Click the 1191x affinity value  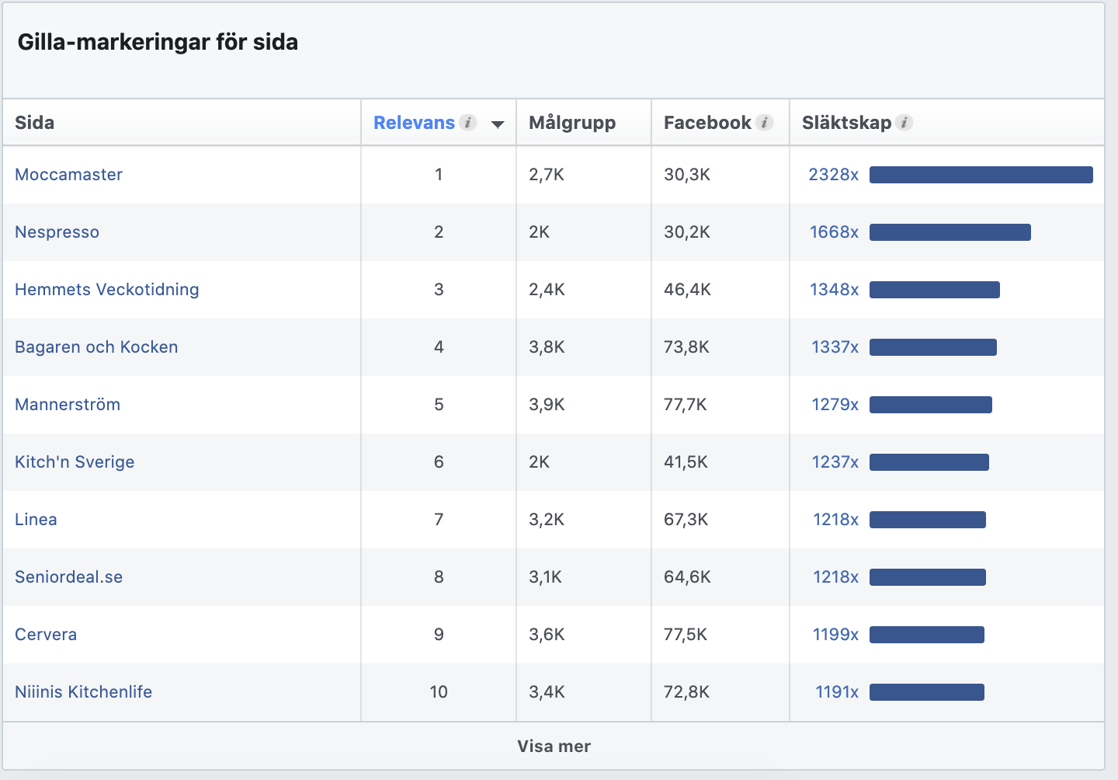[x=837, y=692]
